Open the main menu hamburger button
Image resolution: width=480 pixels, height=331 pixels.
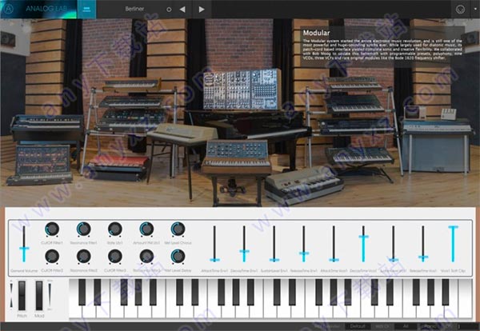[86, 9]
